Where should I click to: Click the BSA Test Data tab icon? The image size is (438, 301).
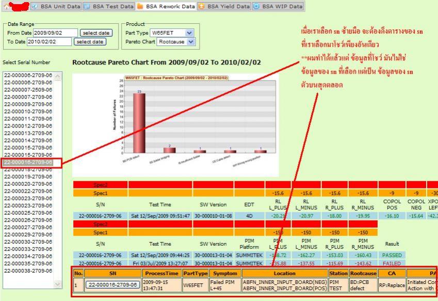coord(87,6)
